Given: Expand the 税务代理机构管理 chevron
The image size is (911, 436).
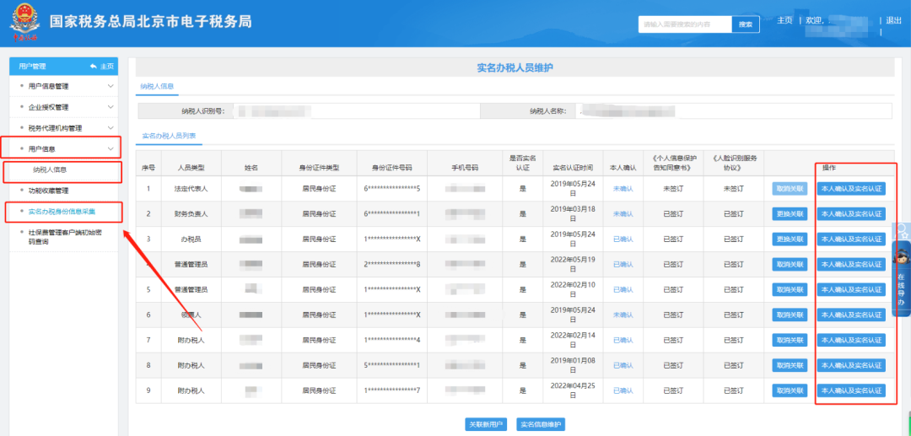Looking at the screenshot, I should (x=111, y=127).
